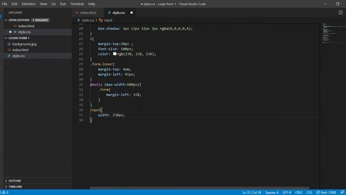Click the feedback icon in status bar
Screen dimensions: 346x195
coord(342,192)
